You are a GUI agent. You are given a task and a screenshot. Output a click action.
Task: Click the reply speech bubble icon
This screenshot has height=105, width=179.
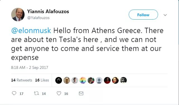click(x=14, y=93)
